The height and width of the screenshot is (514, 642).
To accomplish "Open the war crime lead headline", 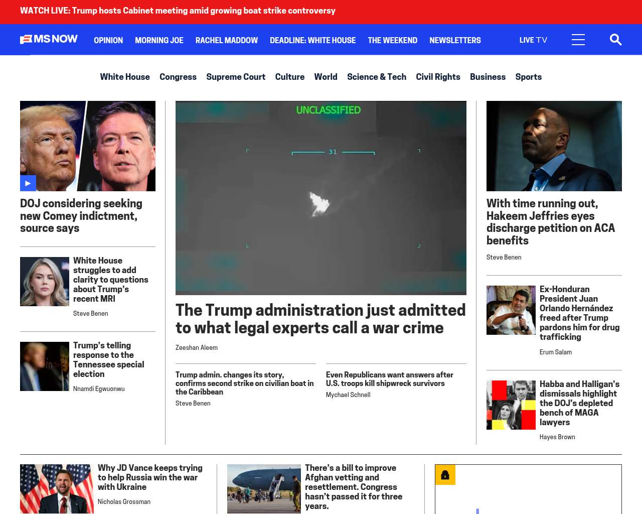I will pos(320,319).
